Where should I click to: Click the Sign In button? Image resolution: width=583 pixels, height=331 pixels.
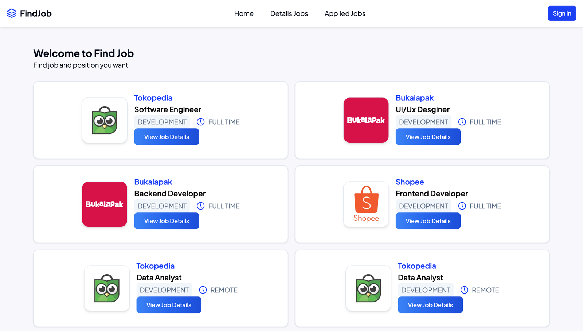[562, 13]
